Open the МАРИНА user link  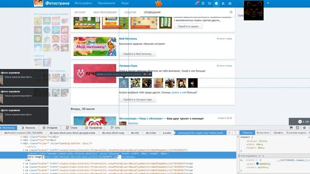click(x=133, y=124)
